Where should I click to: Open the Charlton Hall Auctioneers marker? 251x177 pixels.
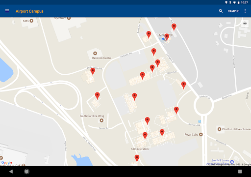coord(219,129)
